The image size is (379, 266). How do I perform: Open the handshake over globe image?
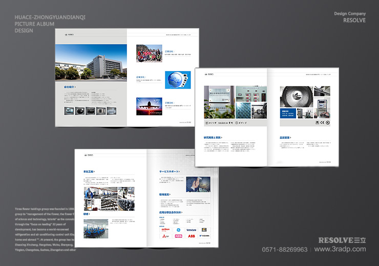[198, 184]
